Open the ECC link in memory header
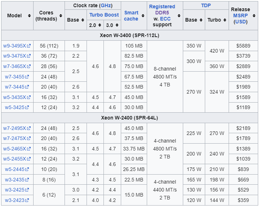 click(x=165, y=19)
